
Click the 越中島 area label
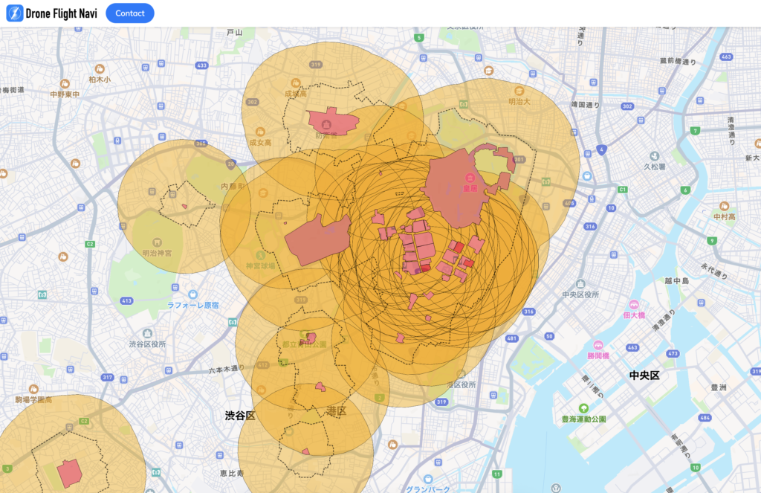[677, 281]
